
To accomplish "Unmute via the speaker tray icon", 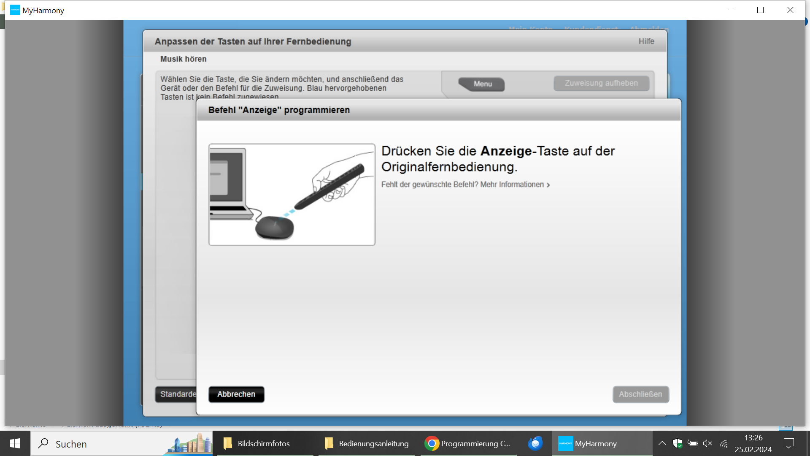I will click(707, 443).
